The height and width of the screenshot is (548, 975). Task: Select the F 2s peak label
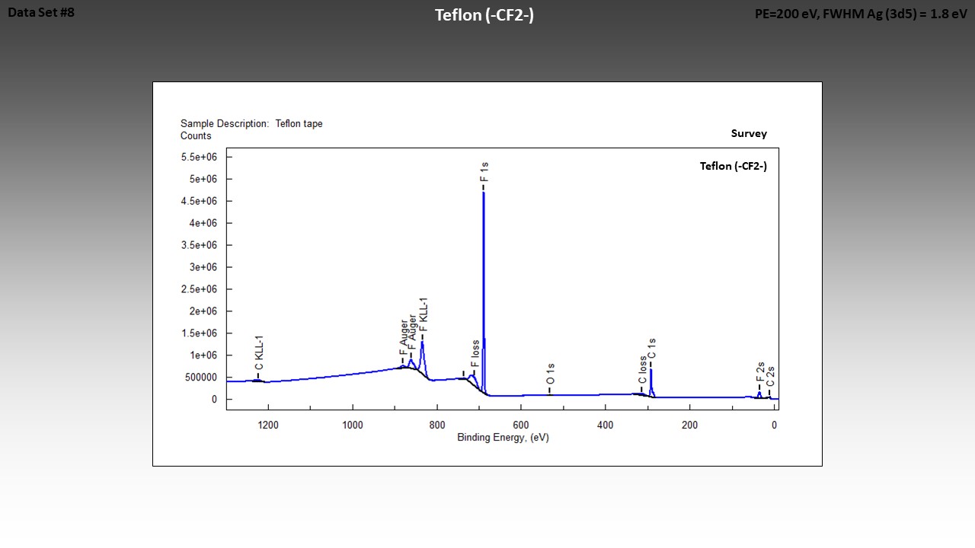pyautogui.click(x=760, y=372)
